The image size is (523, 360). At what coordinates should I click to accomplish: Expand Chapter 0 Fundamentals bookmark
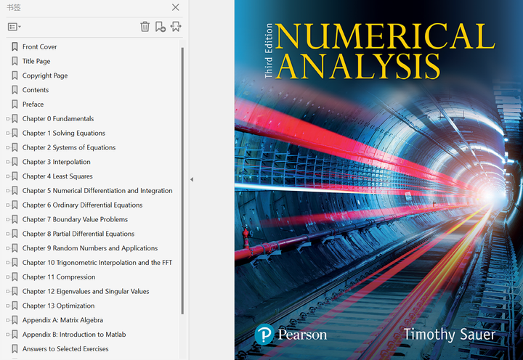point(7,119)
